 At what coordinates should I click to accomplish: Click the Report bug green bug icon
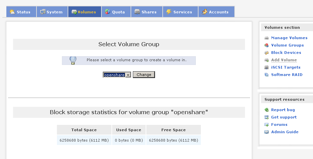(x=266, y=110)
